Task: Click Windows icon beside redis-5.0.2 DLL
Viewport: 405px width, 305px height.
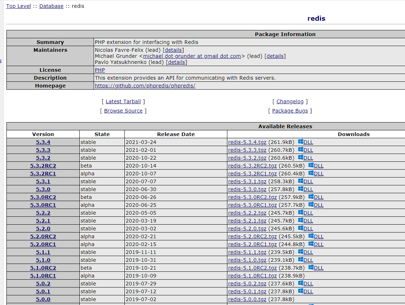Action: 300,283
